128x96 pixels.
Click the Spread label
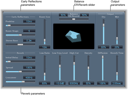pyautogui.click(x=9, y=68)
